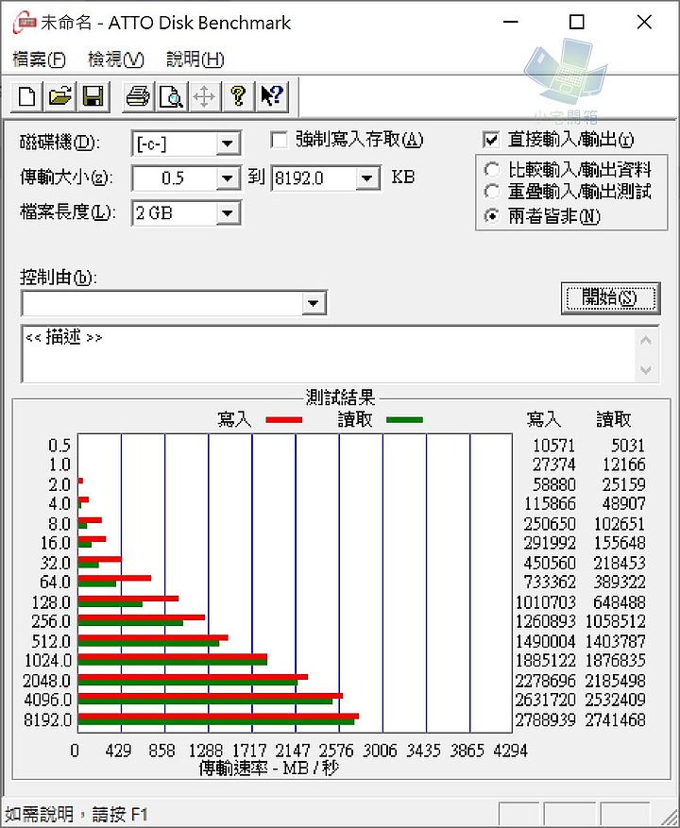Click the description box scroll down arrow
Screen dimensions: 680x828
coord(646,369)
